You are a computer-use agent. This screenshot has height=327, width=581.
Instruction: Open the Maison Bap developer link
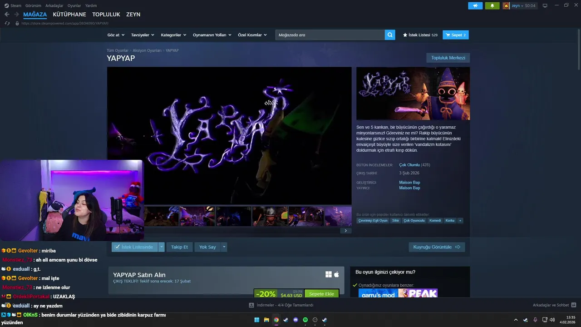coord(409,183)
